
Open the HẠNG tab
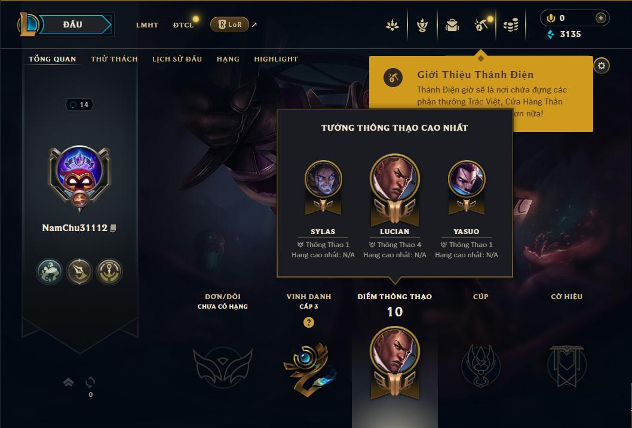228,59
